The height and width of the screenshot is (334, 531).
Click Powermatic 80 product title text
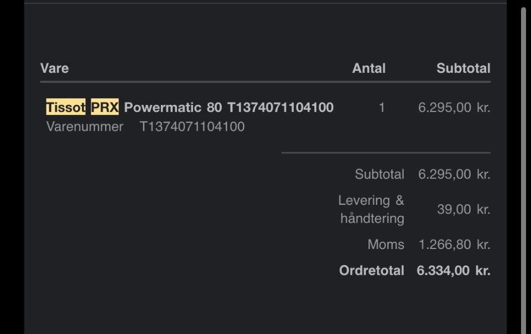coord(173,107)
